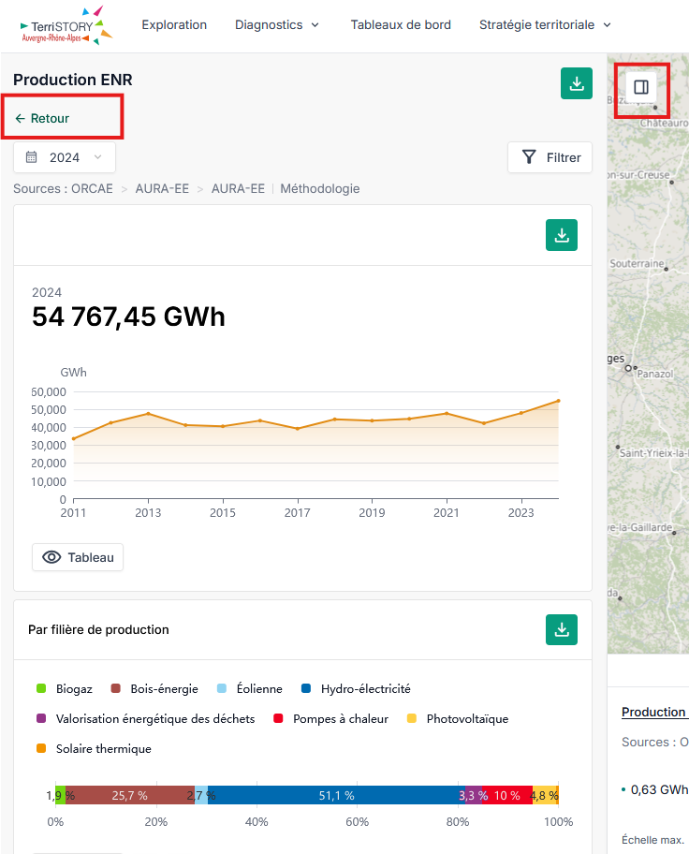Click the TerriSTORY logo

click(66, 25)
